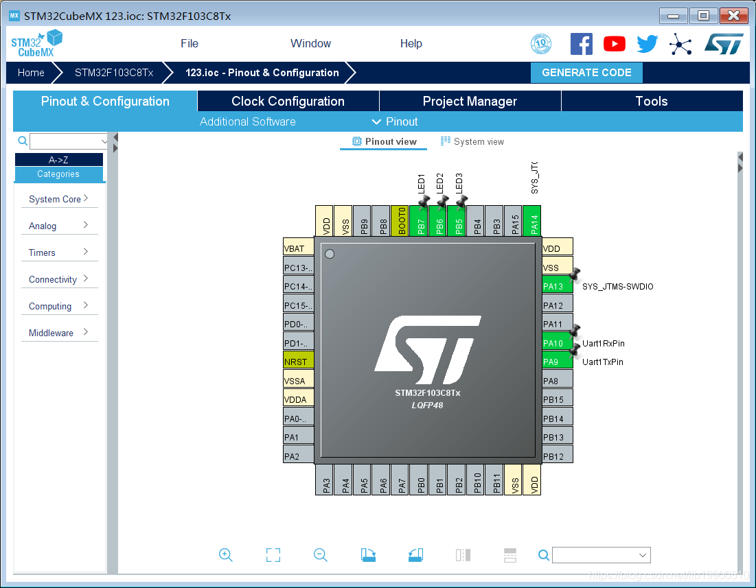The width and height of the screenshot is (756, 588).
Task: Expand the Timers category
Action: coord(59,252)
